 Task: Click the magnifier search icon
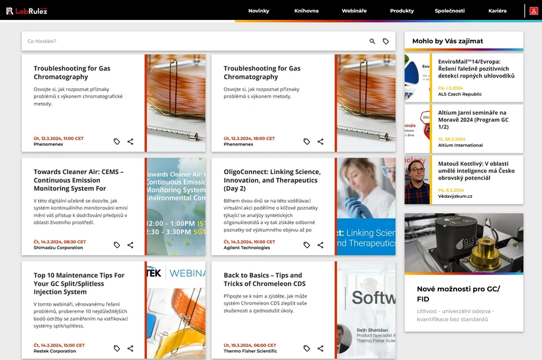click(x=371, y=40)
